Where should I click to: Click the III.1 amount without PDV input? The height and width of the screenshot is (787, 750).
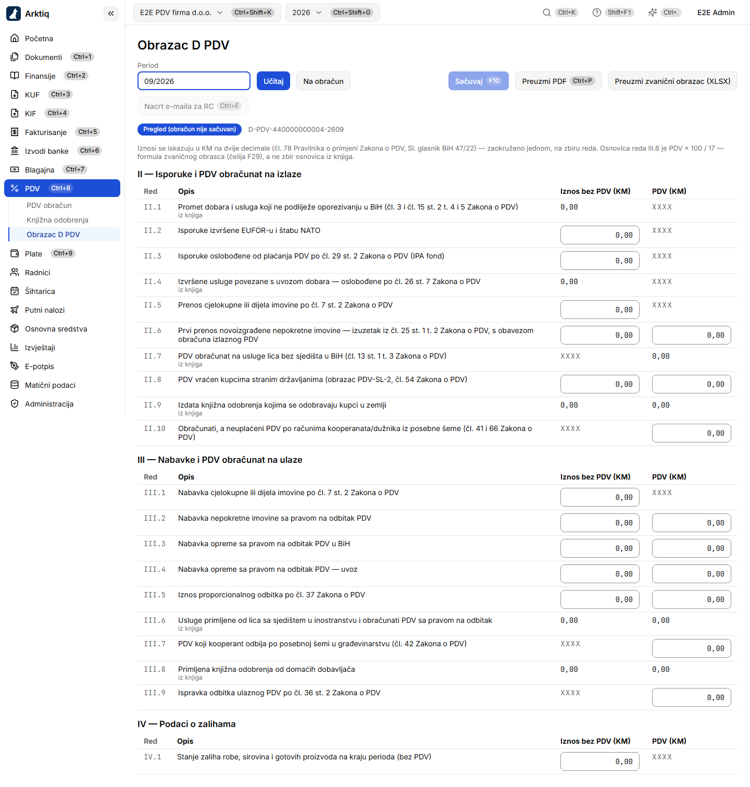(x=600, y=497)
